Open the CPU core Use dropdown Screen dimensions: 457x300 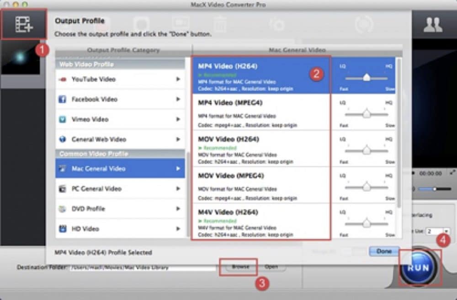pyautogui.click(x=437, y=231)
